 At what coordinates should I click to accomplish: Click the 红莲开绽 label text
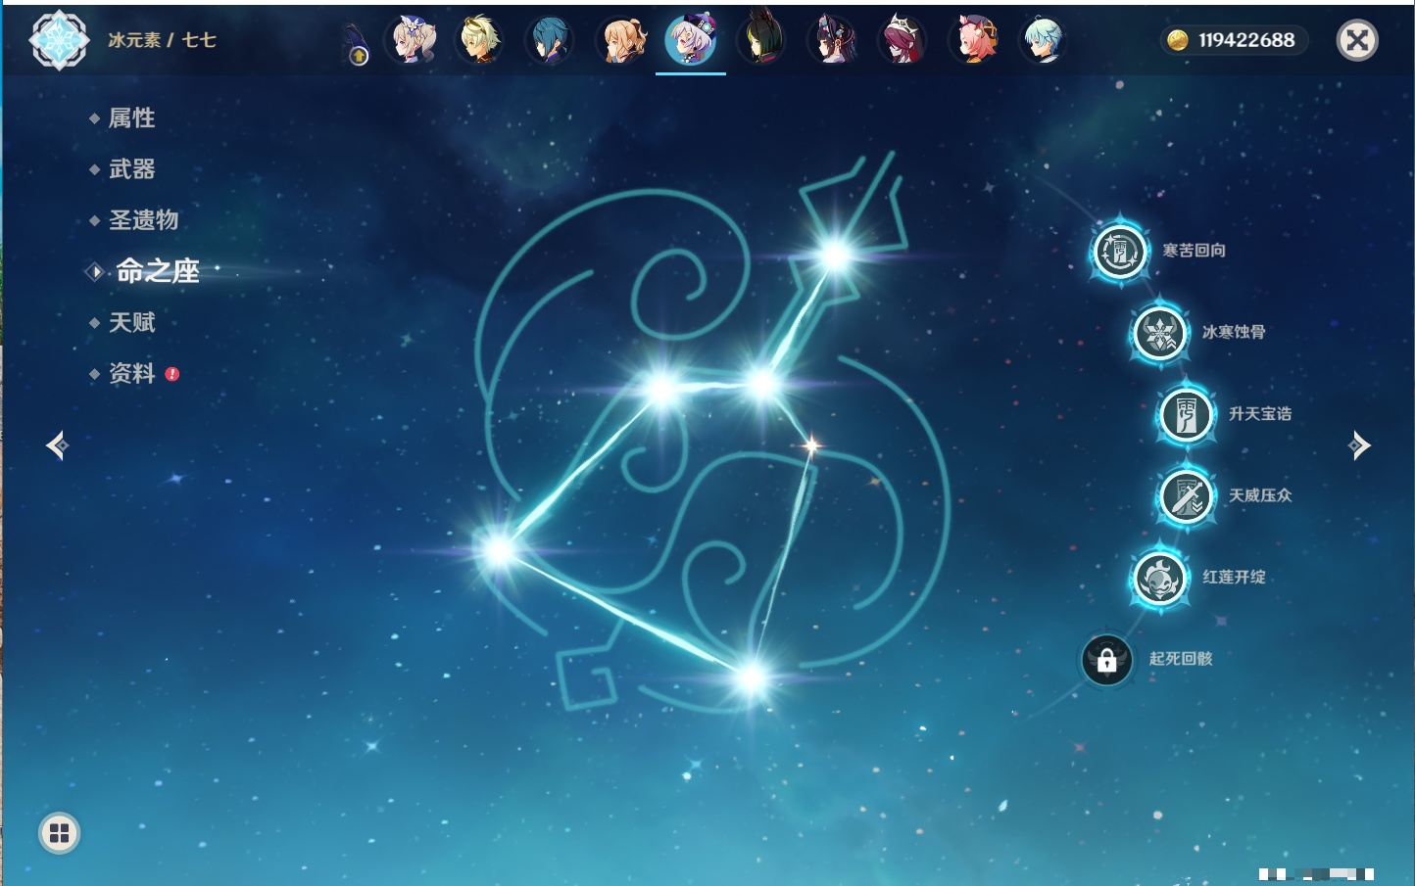click(x=1234, y=577)
